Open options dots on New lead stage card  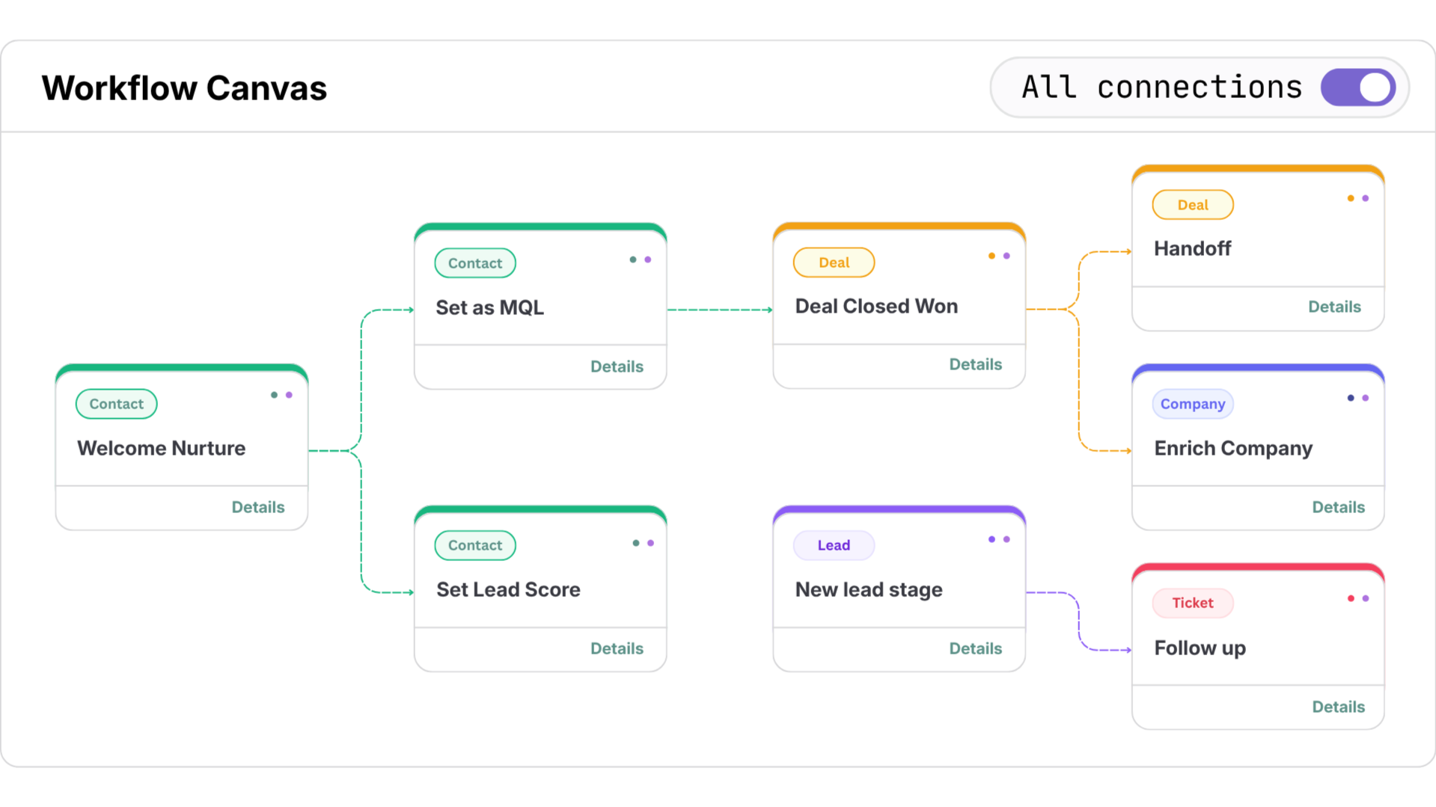point(999,539)
